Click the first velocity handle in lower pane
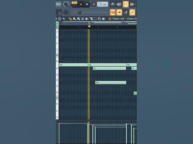The width and height of the screenshot is (193, 144). [59, 124]
